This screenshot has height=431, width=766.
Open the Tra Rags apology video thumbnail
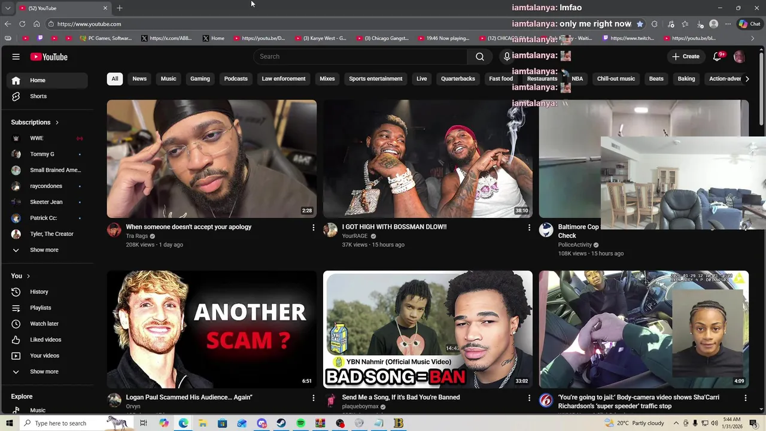pyautogui.click(x=212, y=159)
